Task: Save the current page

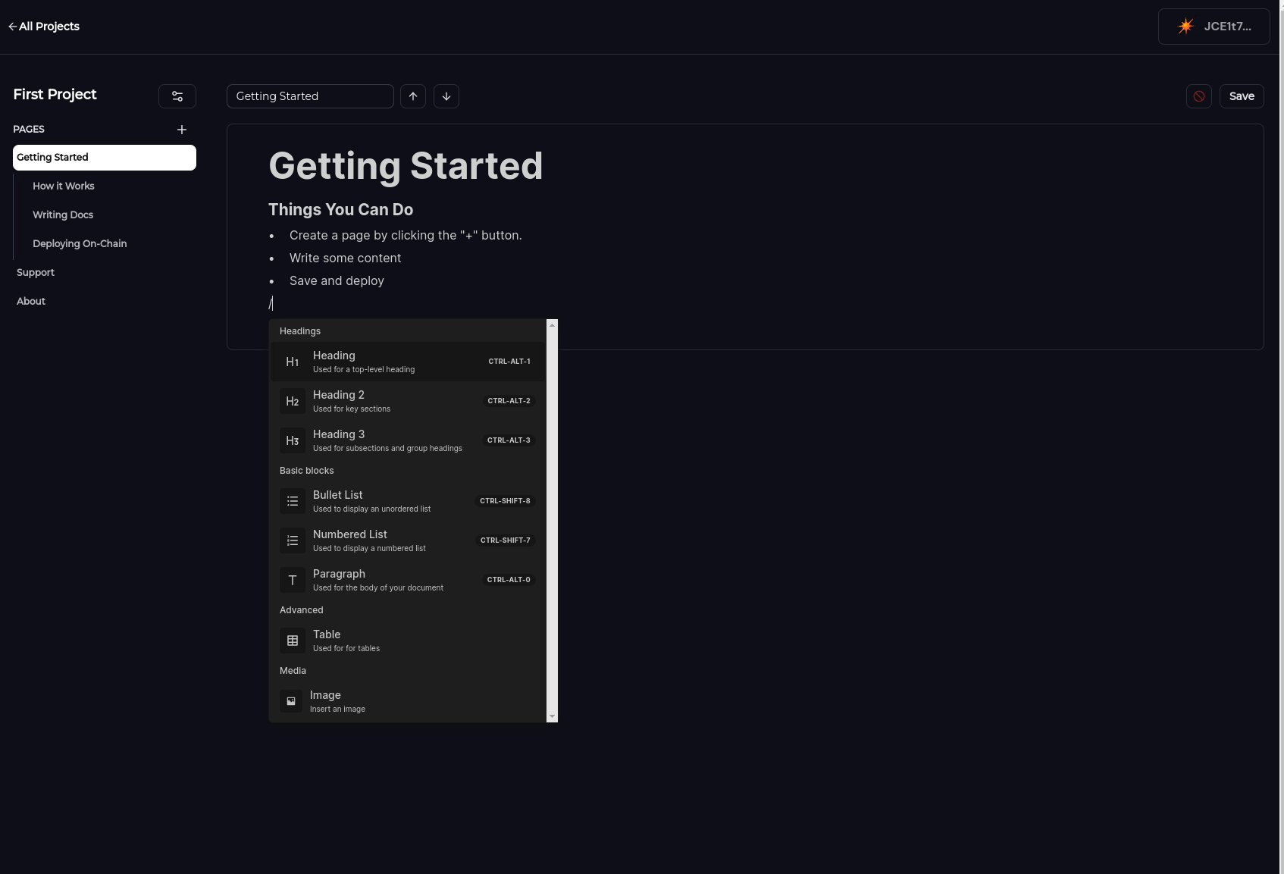Action: click(1242, 96)
